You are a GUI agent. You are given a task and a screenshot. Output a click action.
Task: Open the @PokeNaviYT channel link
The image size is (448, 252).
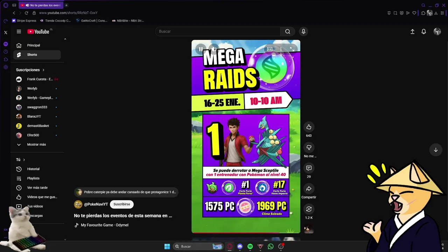coord(96,204)
